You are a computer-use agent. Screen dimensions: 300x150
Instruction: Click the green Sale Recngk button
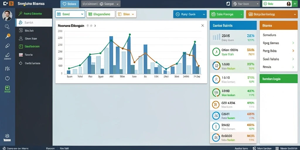tap(226, 14)
